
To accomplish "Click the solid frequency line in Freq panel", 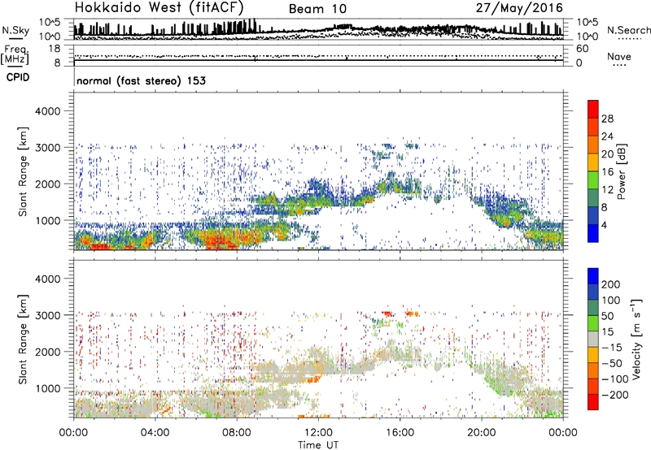I will click(318, 60).
